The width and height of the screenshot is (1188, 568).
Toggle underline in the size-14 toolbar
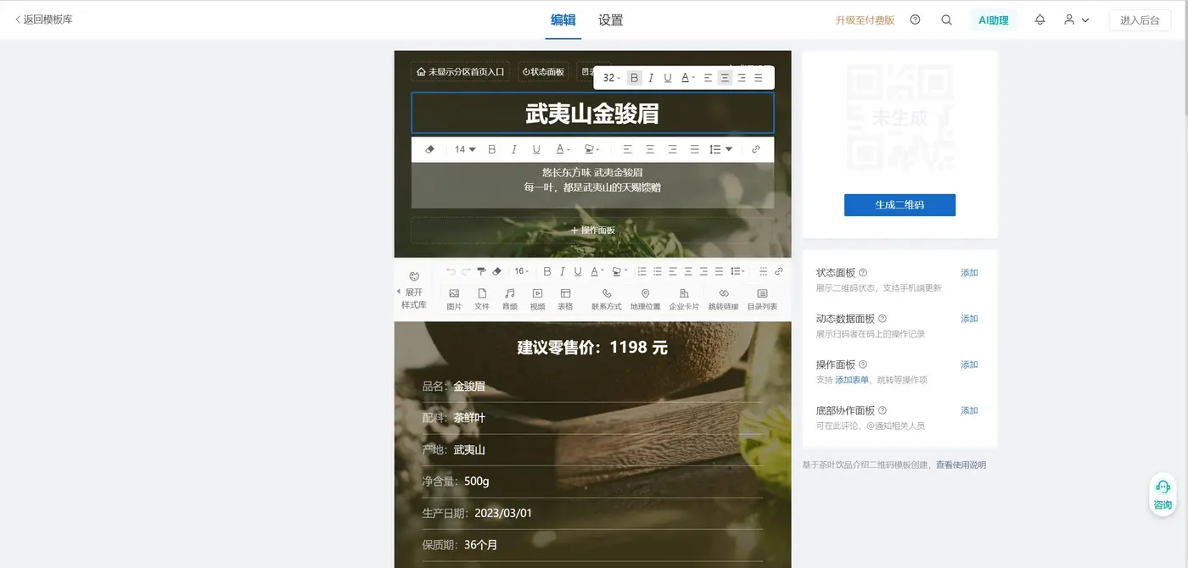tap(536, 149)
